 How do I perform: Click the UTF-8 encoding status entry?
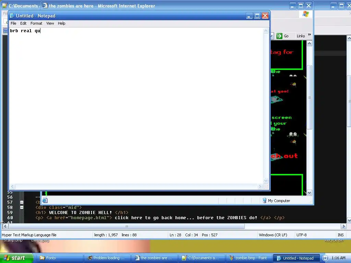pyautogui.click(x=302, y=235)
